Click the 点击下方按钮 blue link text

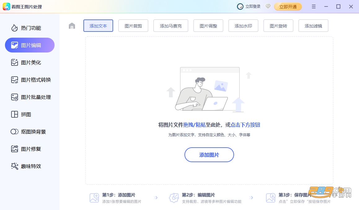point(245,125)
